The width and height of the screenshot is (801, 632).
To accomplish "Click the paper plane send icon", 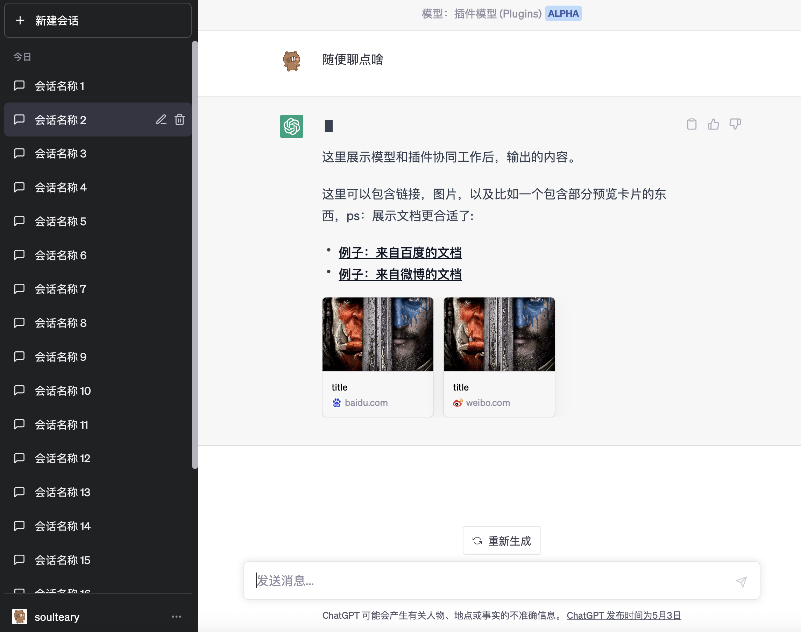I will click(741, 581).
